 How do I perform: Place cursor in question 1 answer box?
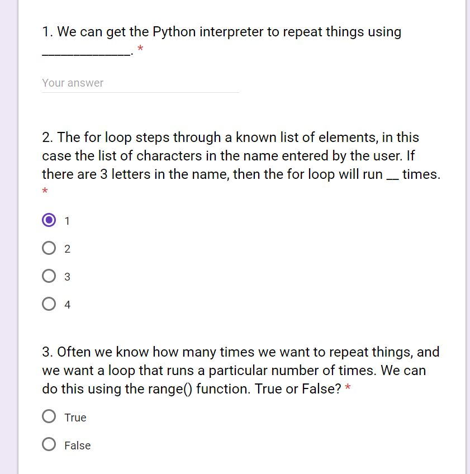click(112, 83)
